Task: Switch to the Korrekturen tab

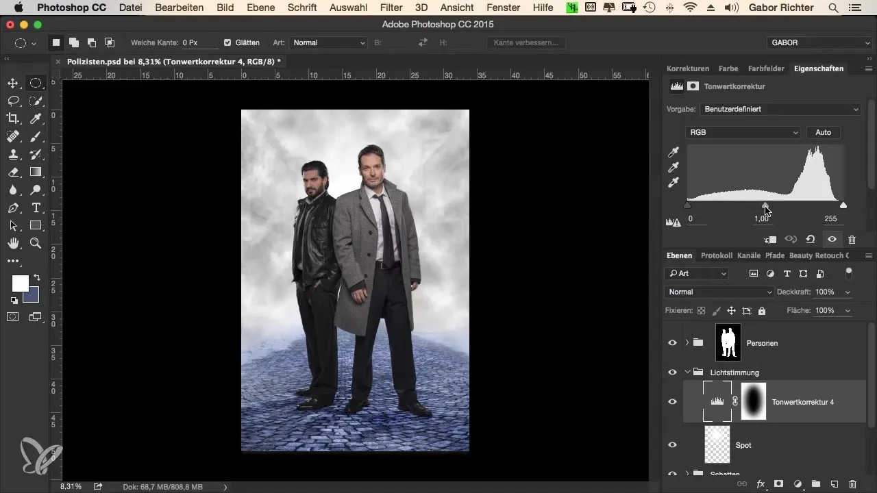Action: [688, 68]
